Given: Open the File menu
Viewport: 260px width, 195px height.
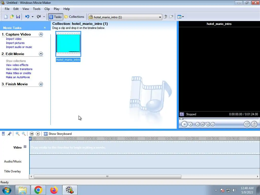Looking at the screenshot, I should coord(7,9).
